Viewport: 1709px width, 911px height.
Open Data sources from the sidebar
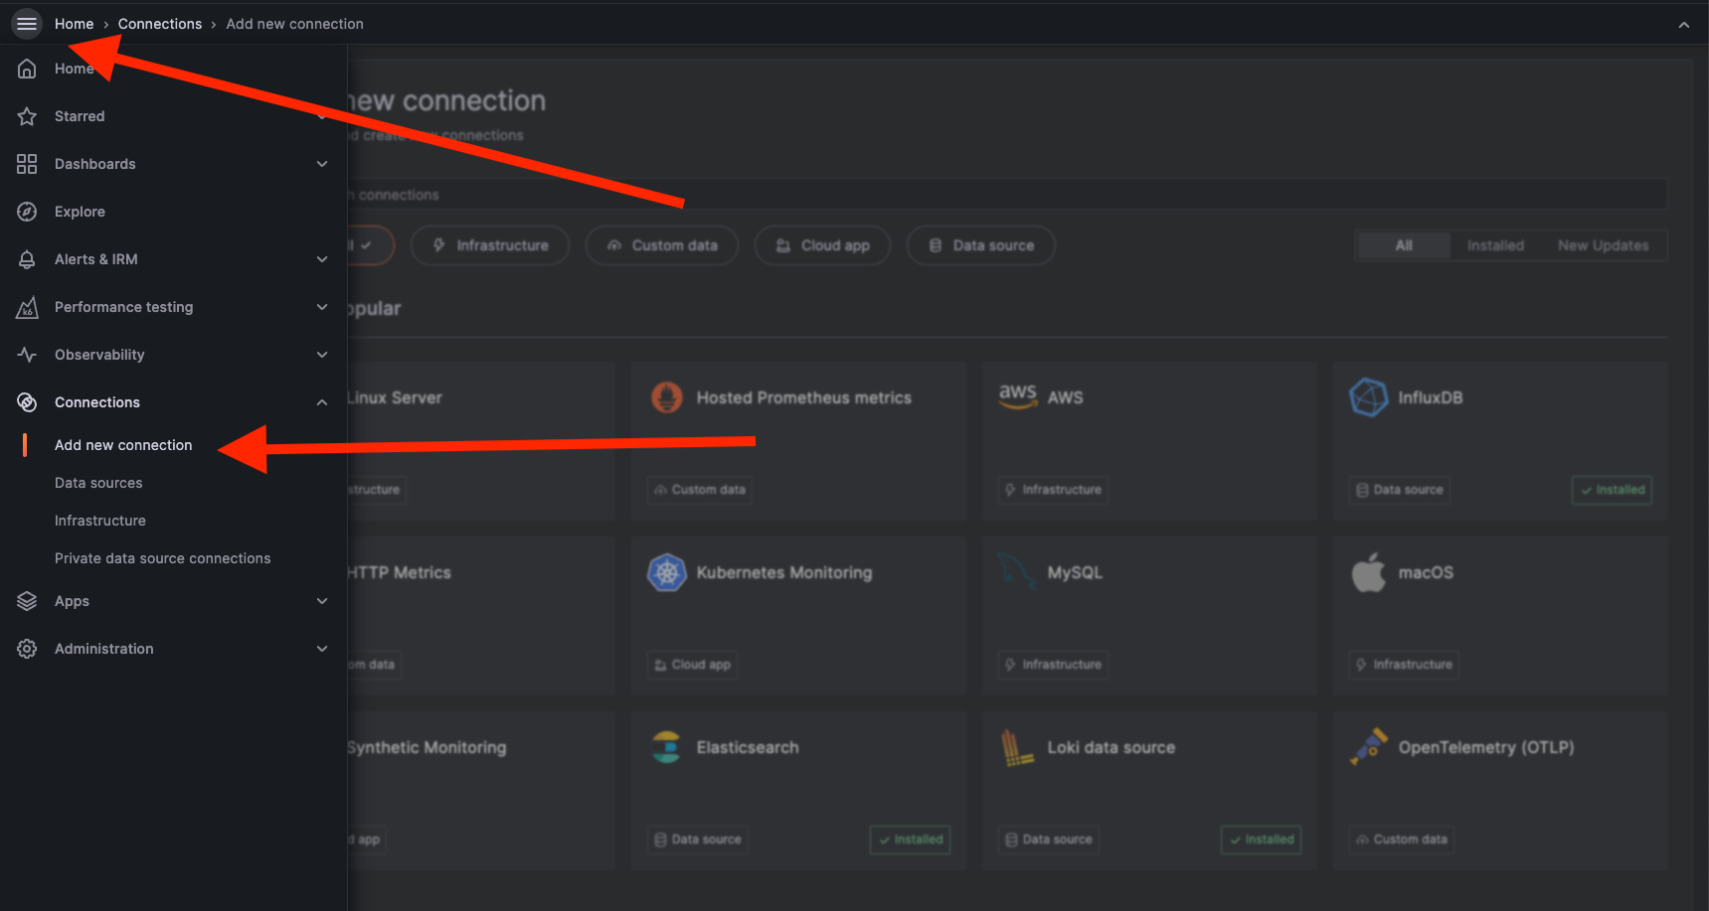pyautogui.click(x=98, y=482)
